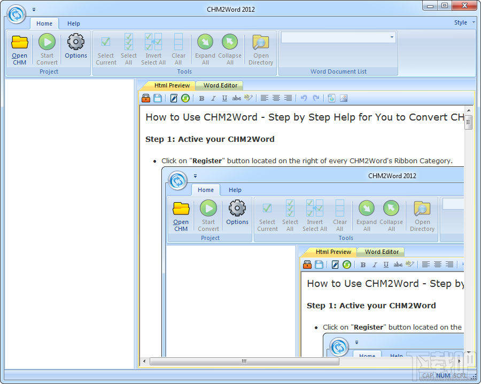Image resolution: width=481 pixels, height=384 pixels.
Task: Switch to the Html Preview tab
Action: 172,85
